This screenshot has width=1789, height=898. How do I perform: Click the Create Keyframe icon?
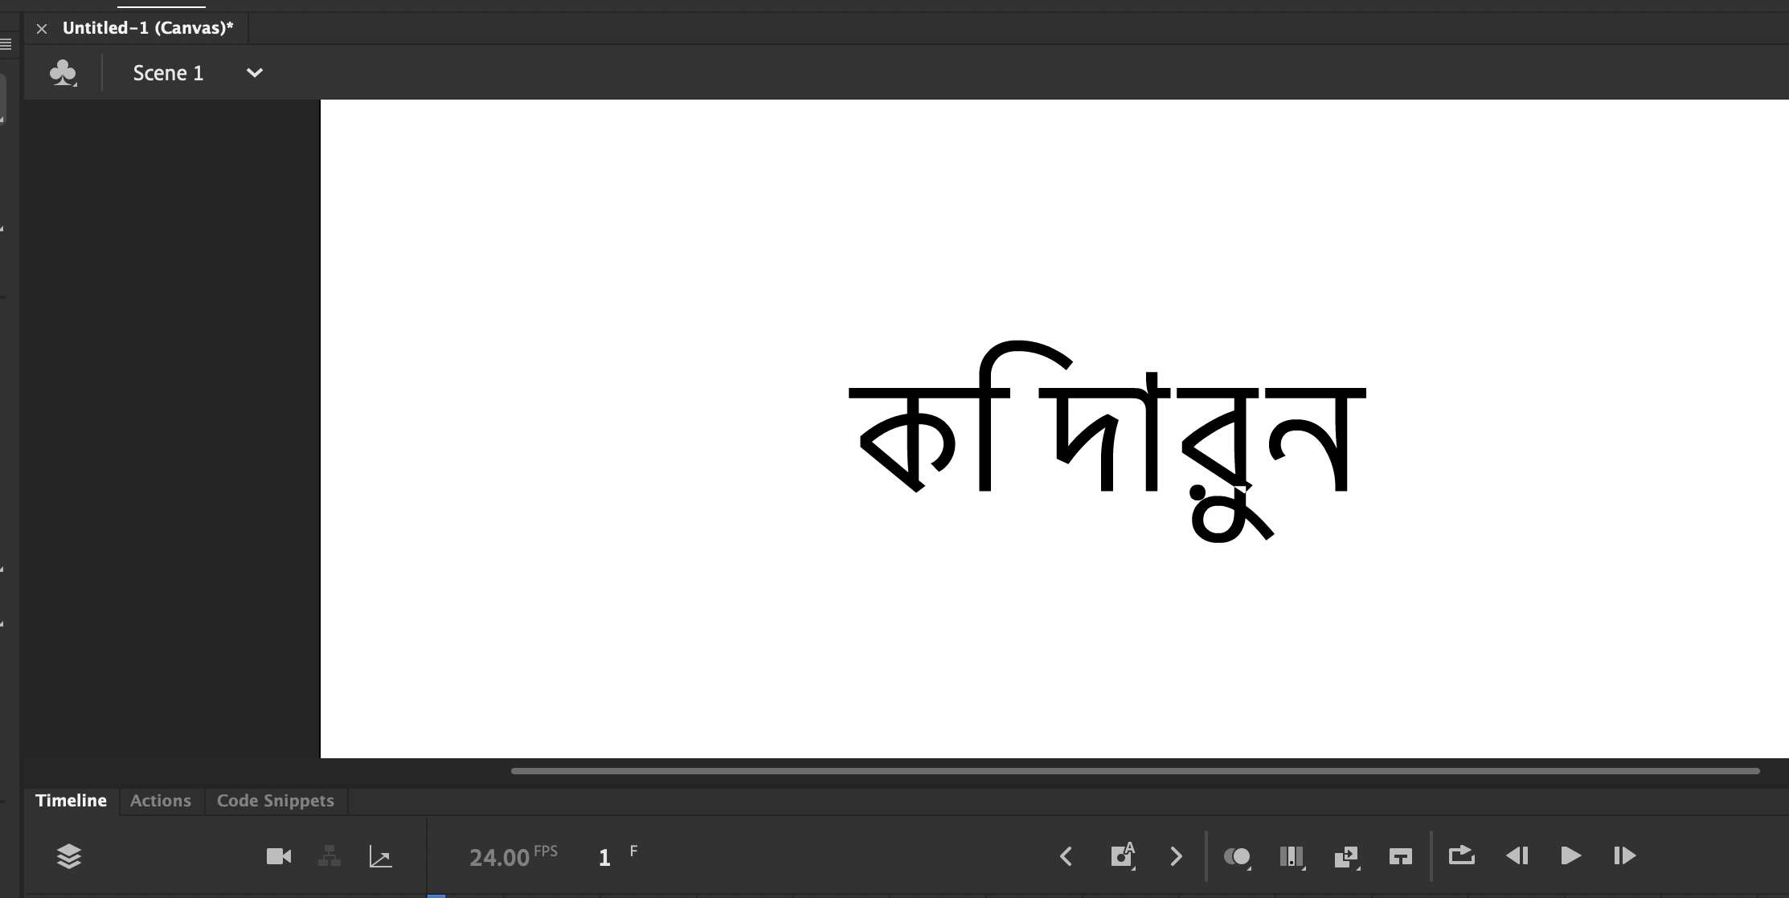click(1123, 855)
